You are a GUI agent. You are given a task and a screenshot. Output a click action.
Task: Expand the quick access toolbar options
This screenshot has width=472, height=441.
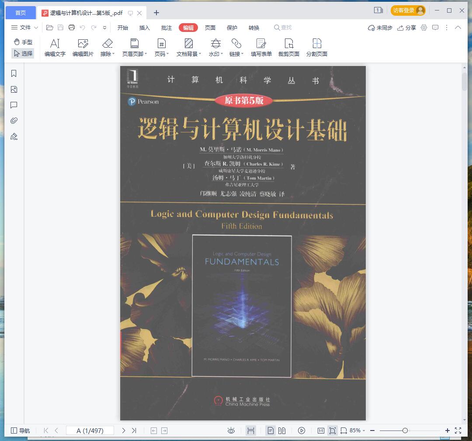pos(104,28)
